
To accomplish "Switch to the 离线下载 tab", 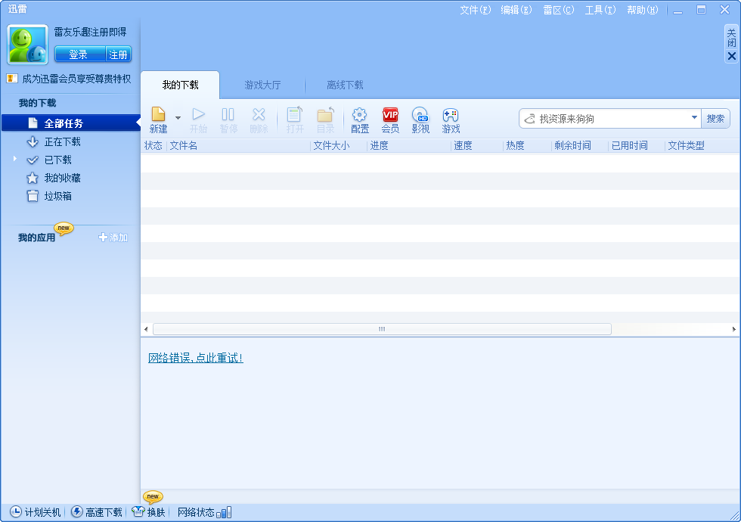I will click(345, 85).
